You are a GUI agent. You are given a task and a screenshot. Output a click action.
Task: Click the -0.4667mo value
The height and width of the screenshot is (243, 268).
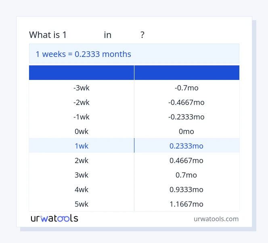[186, 102]
